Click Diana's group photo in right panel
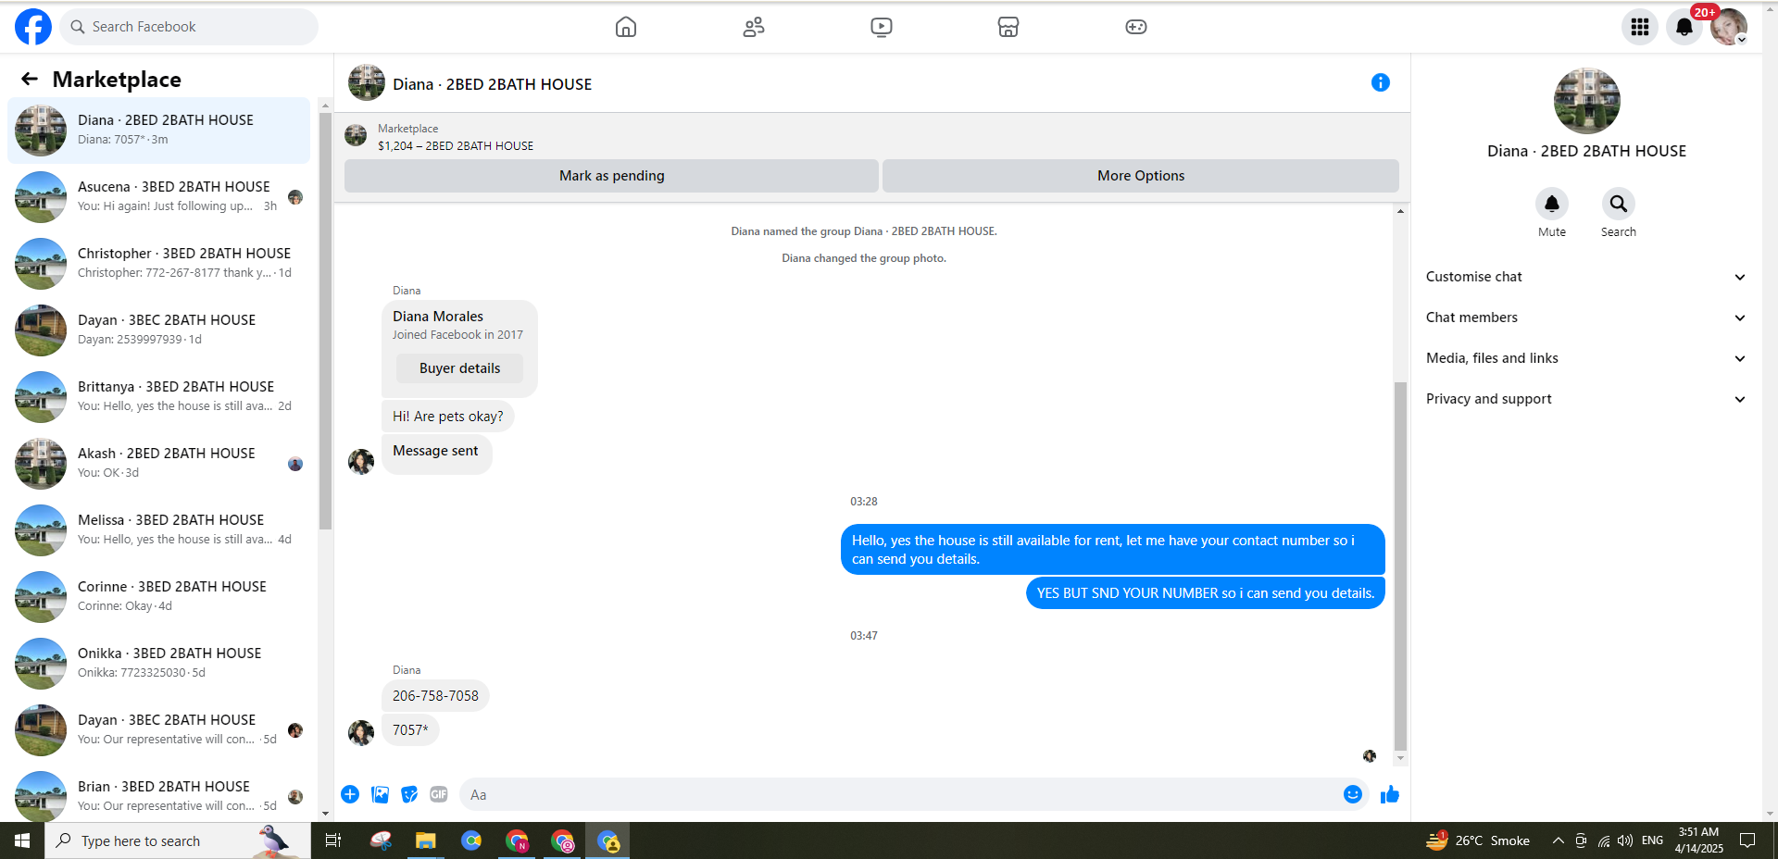 [x=1586, y=101]
